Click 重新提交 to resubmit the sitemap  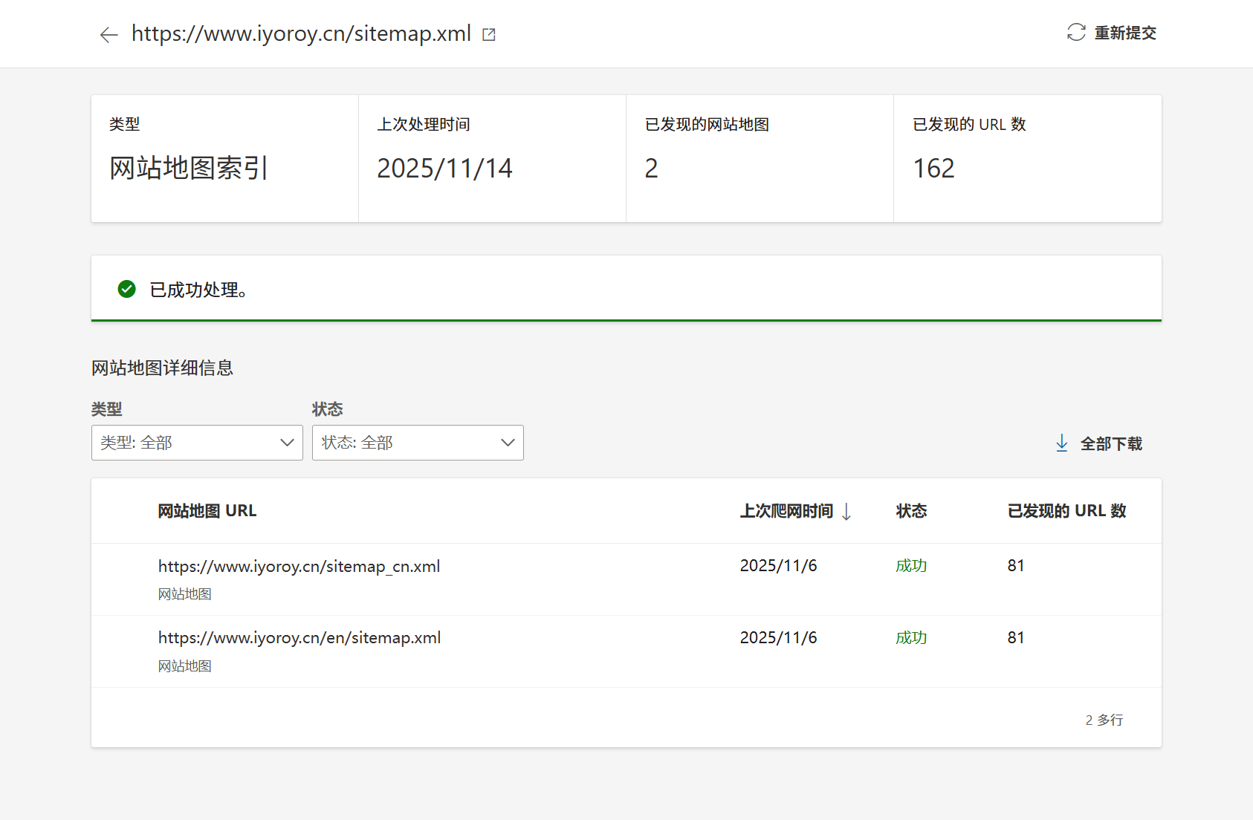[x=1124, y=33]
